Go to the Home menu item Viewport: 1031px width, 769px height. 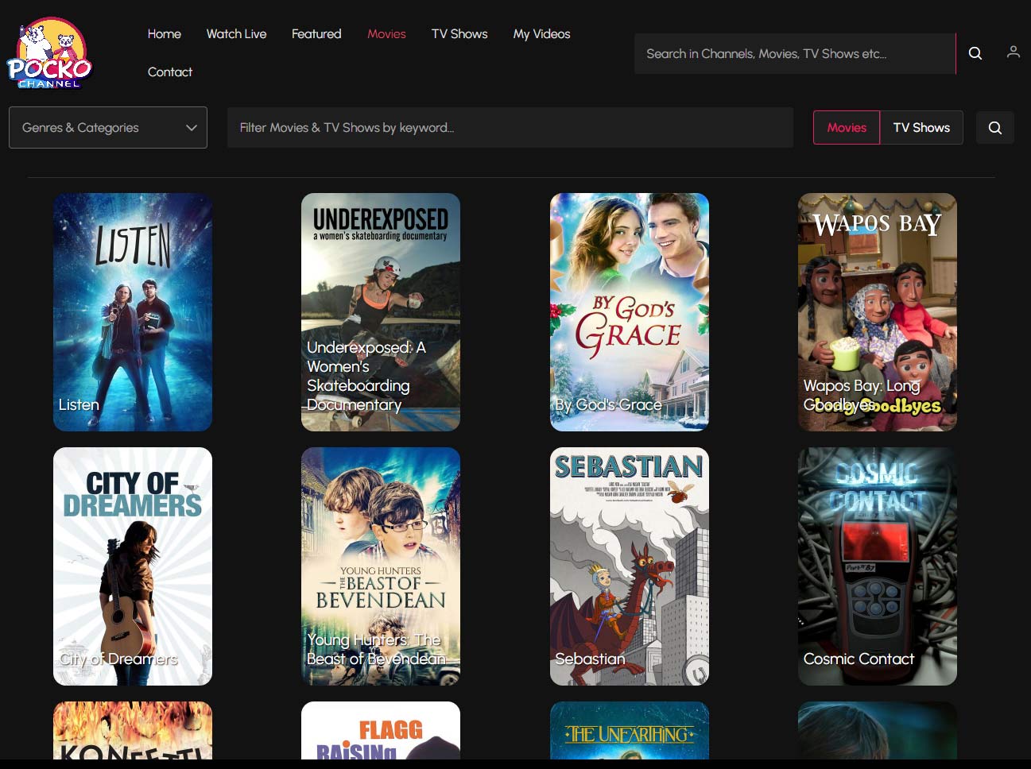165,34
